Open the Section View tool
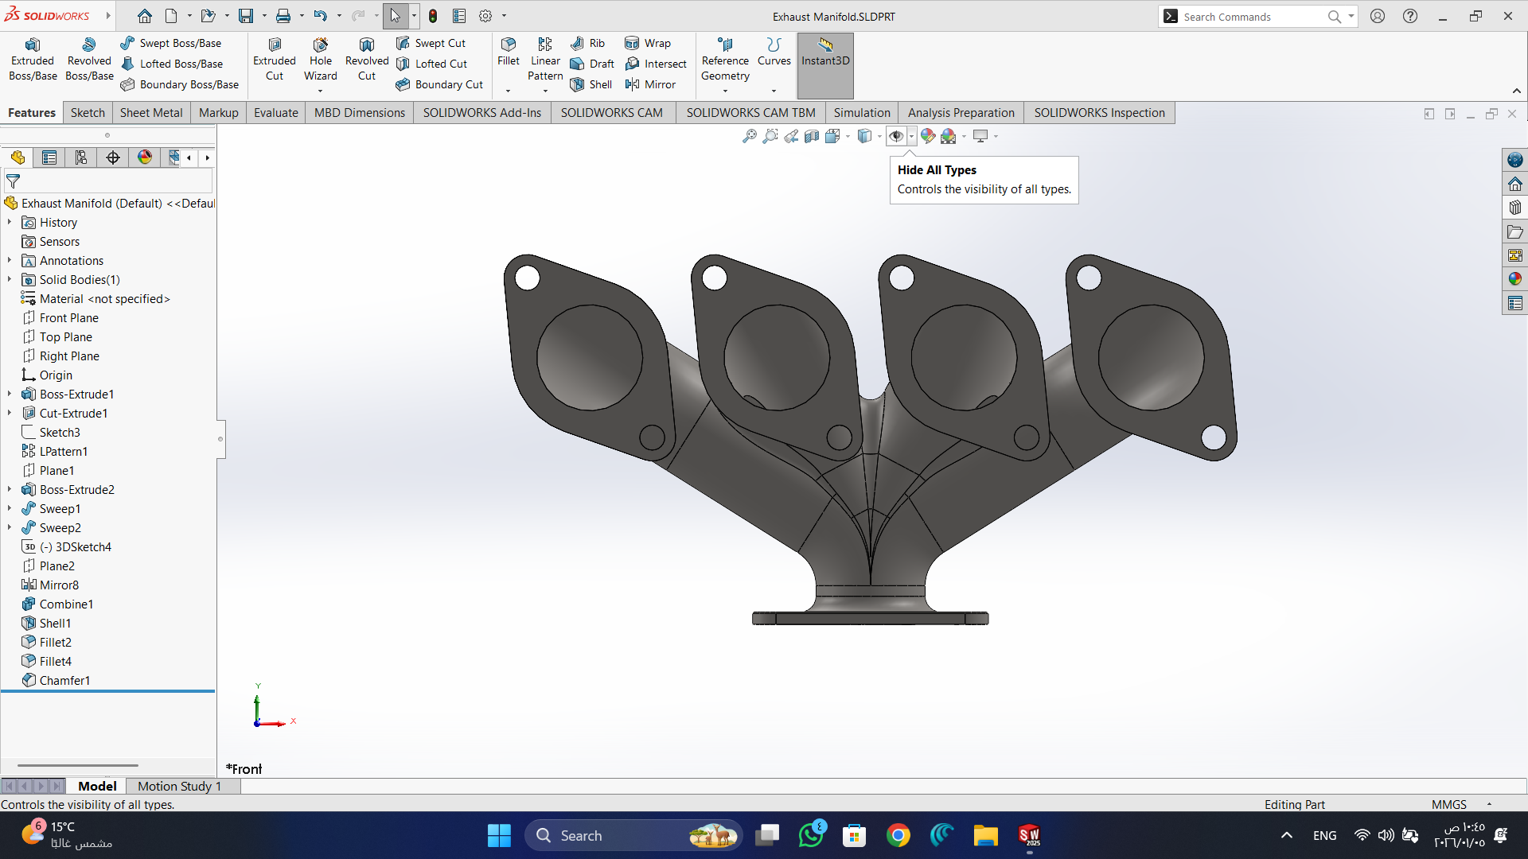 [x=812, y=136]
